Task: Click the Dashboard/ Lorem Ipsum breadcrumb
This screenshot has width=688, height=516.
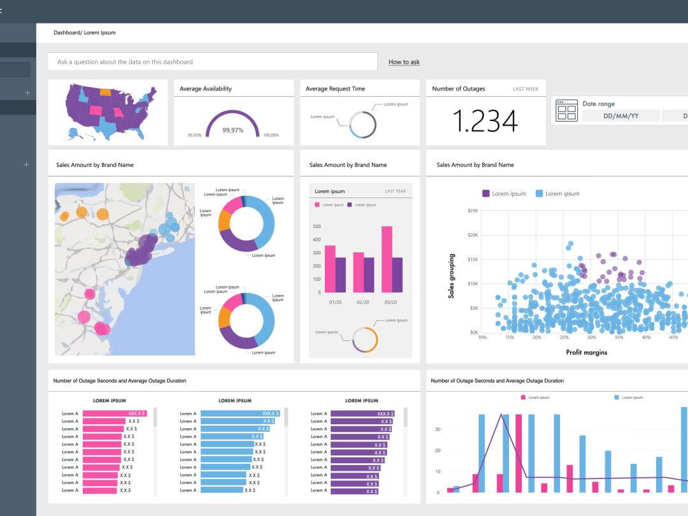Action: point(85,32)
